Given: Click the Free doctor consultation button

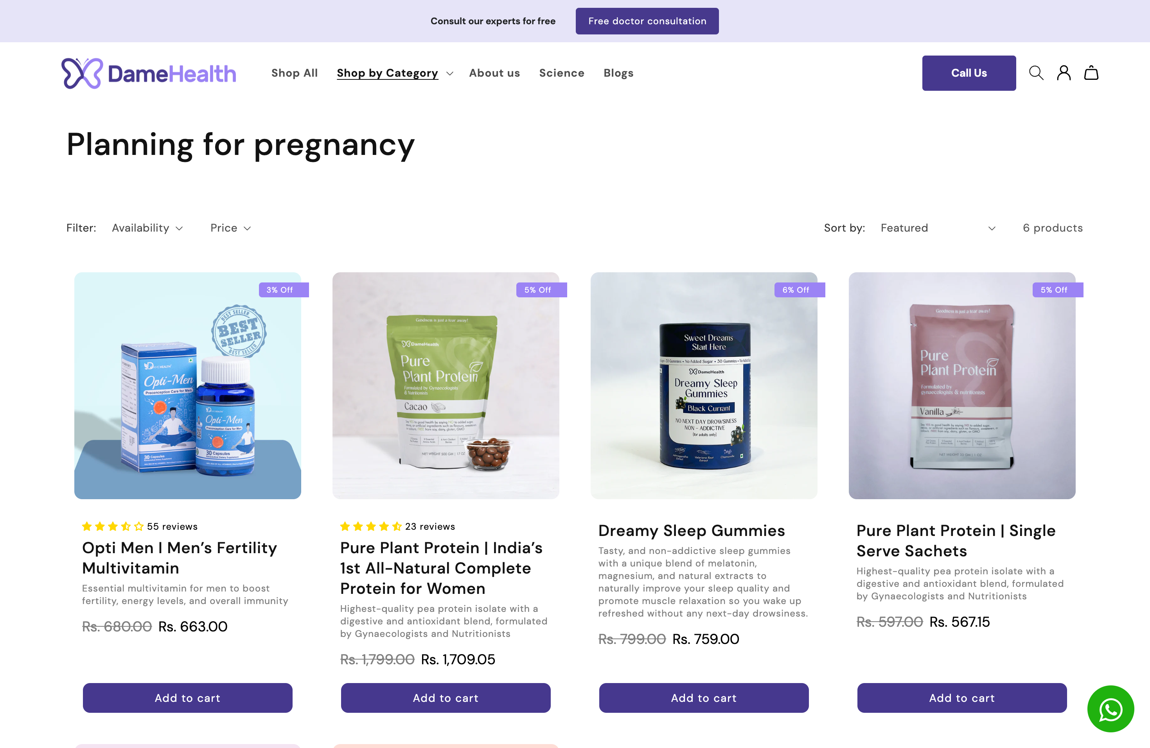Looking at the screenshot, I should pyautogui.click(x=647, y=21).
